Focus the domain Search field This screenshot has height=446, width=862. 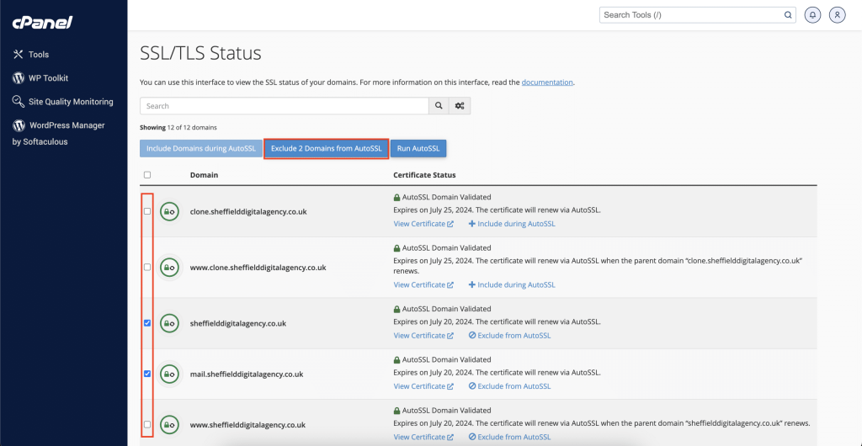pyautogui.click(x=285, y=106)
